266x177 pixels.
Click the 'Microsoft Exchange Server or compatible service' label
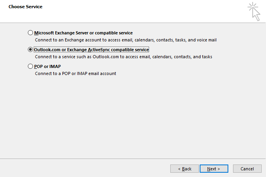[x=83, y=33]
